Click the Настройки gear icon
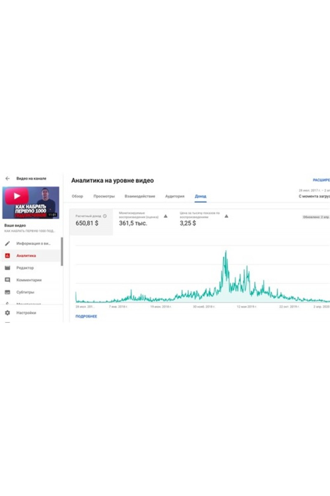The width and height of the screenshot is (330, 496). coord(7,313)
